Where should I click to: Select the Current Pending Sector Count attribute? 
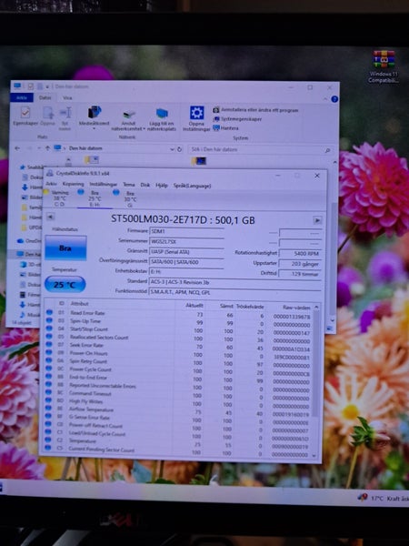tap(101, 450)
